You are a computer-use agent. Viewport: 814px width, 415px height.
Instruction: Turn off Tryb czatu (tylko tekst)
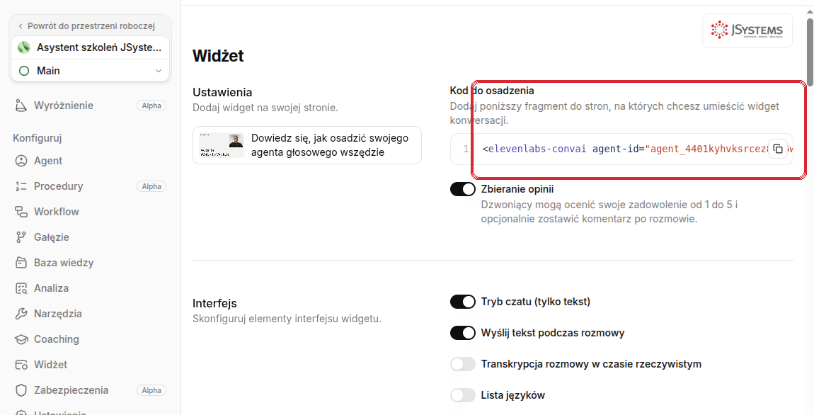tap(462, 302)
